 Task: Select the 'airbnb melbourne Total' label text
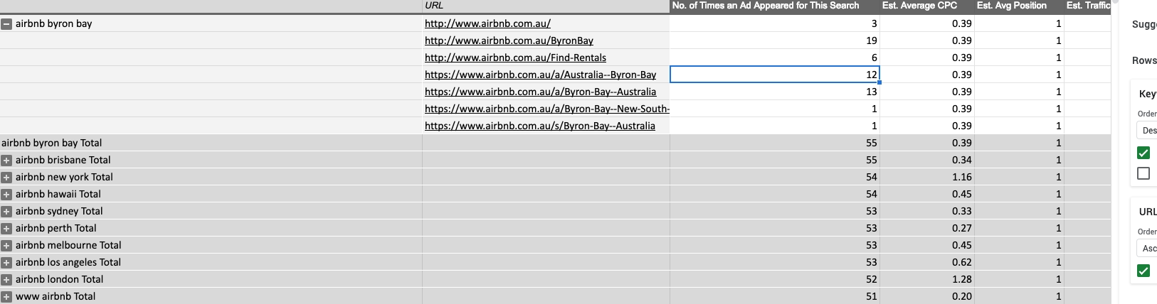tap(68, 245)
